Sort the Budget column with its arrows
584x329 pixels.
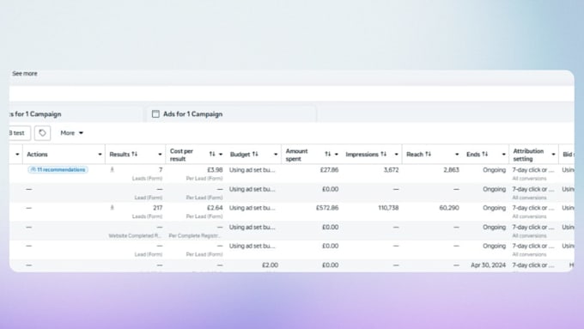pyautogui.click(x=255, y=155)
